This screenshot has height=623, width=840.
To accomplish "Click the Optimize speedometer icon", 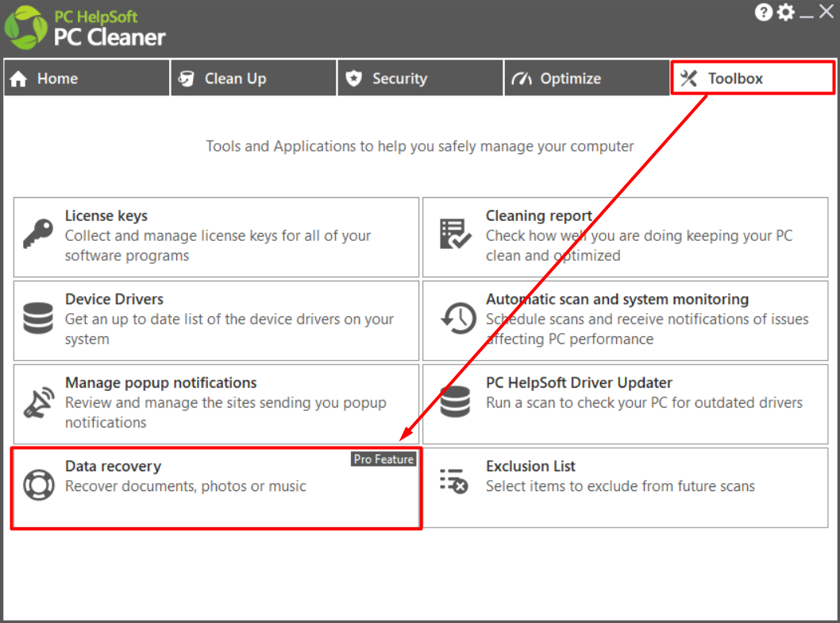I will coord(522,79).
